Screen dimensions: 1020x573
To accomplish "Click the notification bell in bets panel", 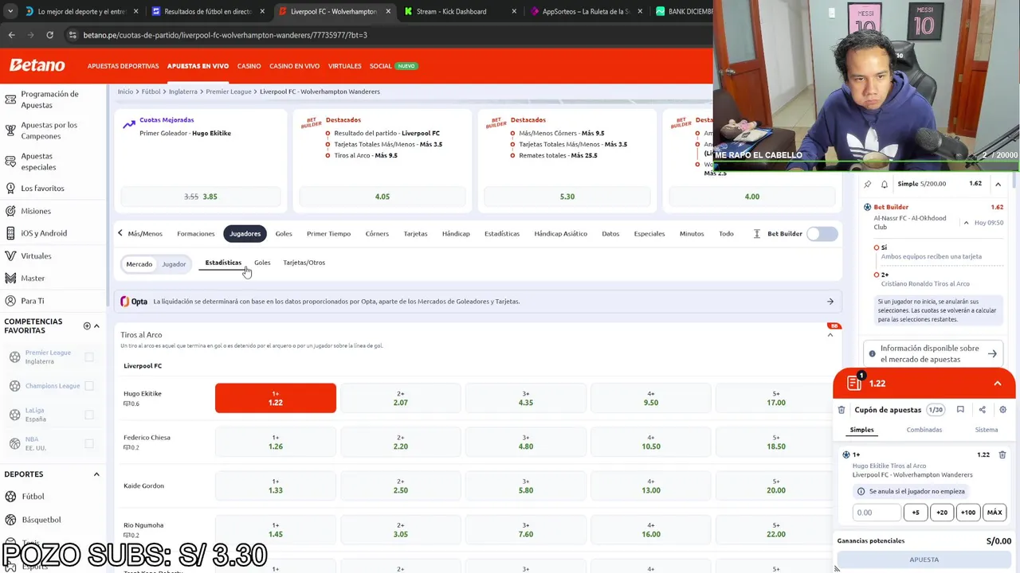I will pos(885,184).
